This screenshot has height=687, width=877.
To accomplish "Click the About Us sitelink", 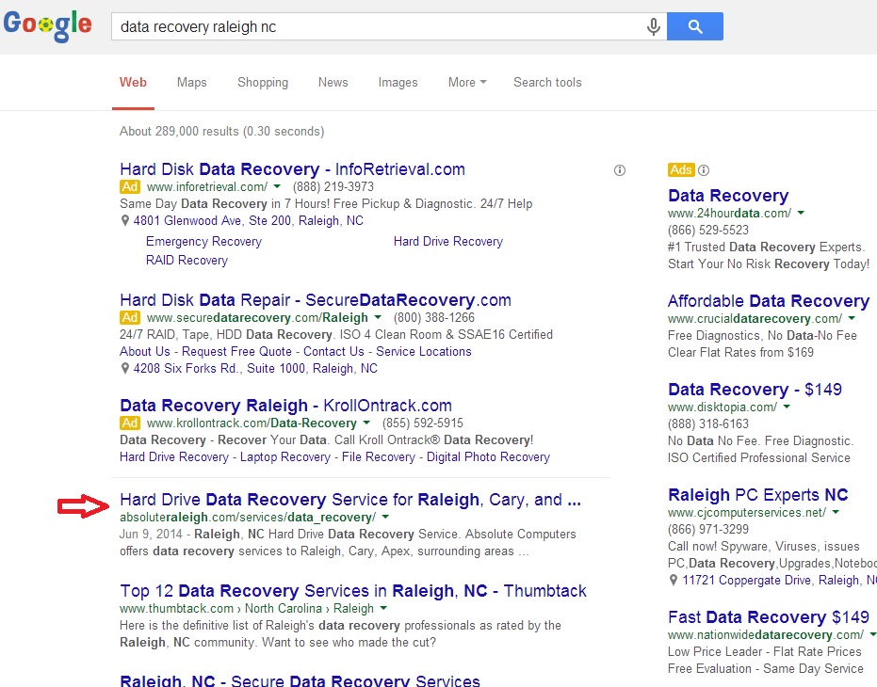I will pyautogui.click(x=145, y=352).
